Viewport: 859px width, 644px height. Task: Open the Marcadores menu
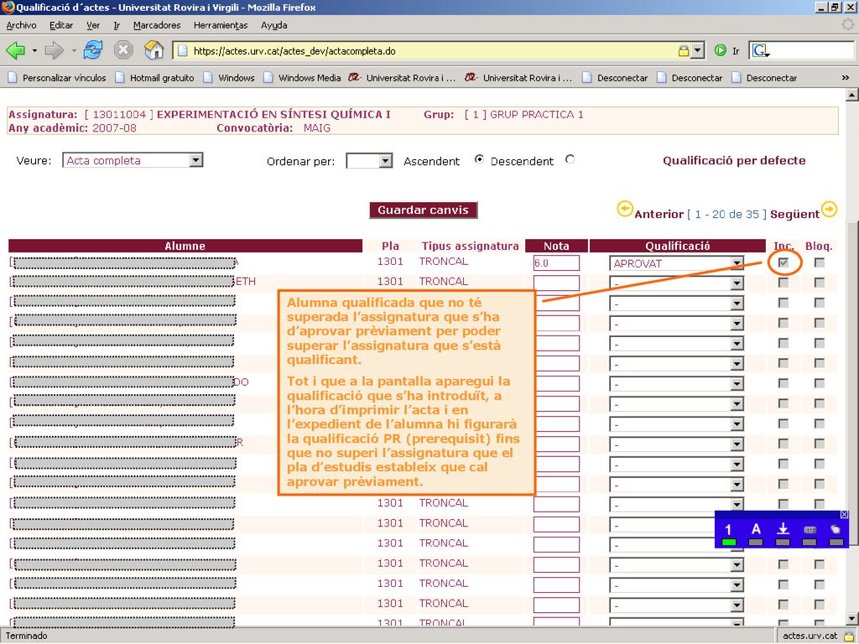pyautogui.click(x=157, y=25)
